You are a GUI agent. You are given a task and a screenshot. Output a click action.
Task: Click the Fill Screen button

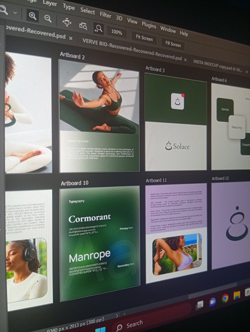173,44
